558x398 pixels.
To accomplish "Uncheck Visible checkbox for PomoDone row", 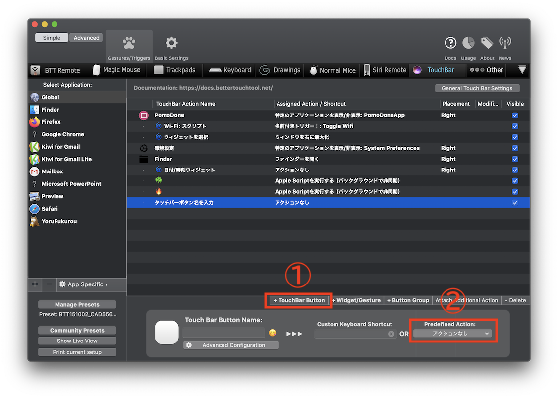I will 515,115.
